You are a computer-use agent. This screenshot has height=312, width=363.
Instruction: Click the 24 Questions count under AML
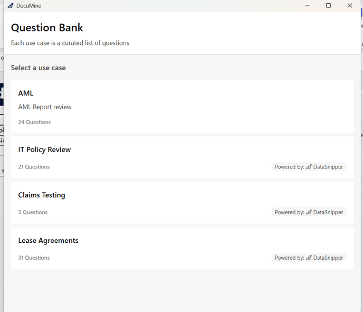34,122
